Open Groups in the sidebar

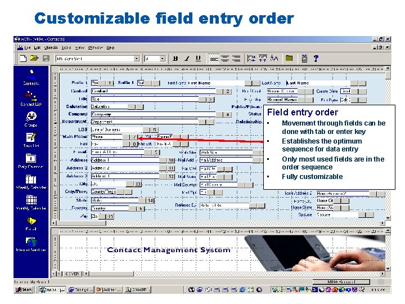pos(31,119)
